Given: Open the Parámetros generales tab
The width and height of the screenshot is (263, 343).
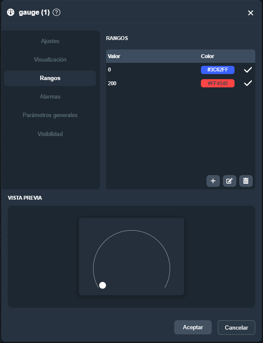Looking at the screenshot, I should 50,115.
